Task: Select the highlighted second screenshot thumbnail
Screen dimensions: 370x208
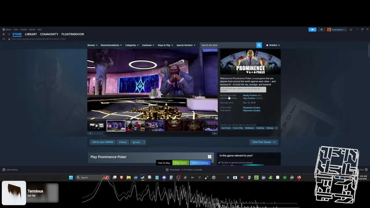Action: tap(116, 126)
